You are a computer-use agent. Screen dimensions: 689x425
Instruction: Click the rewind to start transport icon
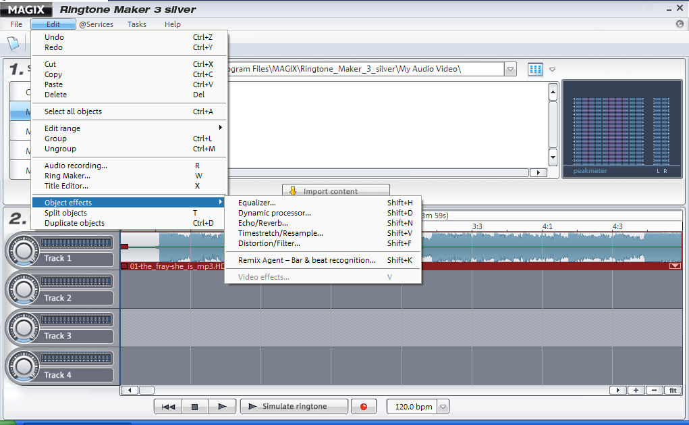[x=167, y=406]
